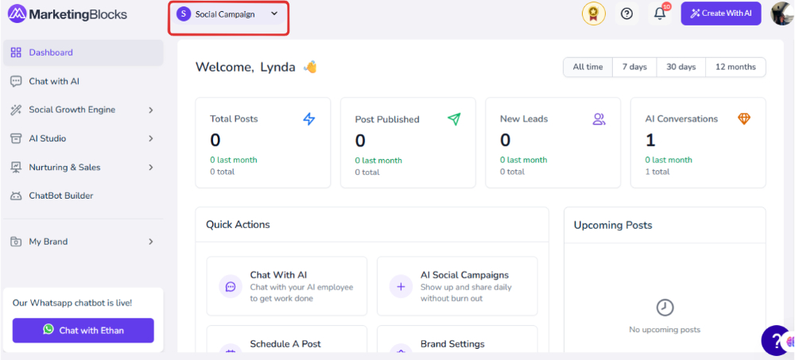Screen dimensions: 795x360
Task: Click the AI Social Campaigns plus icon
Action: (401, 286)
